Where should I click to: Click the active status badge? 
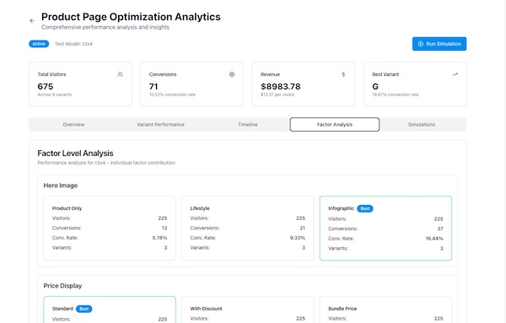point(39,44)
